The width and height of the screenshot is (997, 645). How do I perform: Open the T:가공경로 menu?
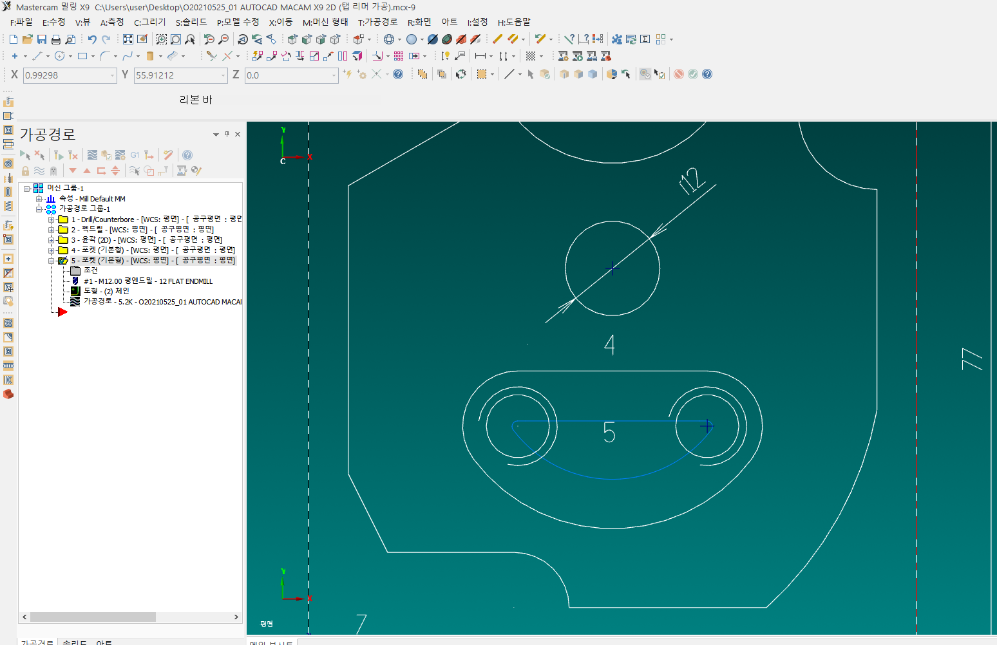point(378,22)
